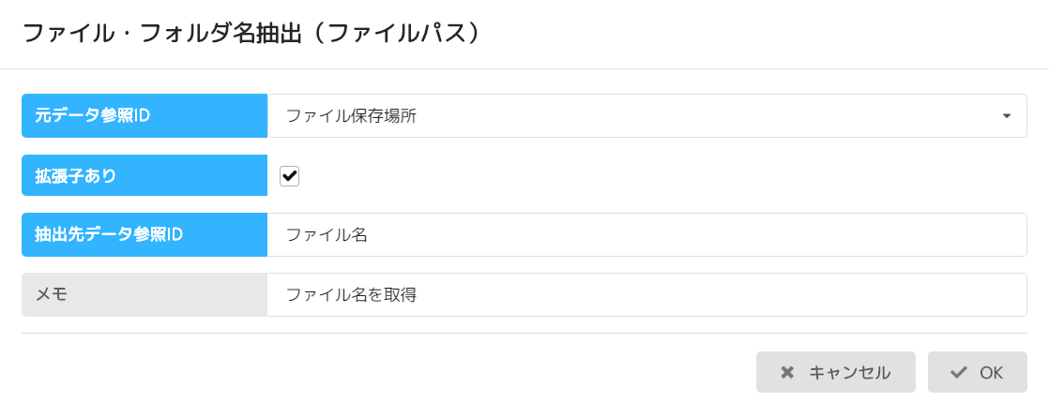Click the tick mark in 拡張子あり box
The height and width of the screenshot is (417, 1049).
[x=290, y=175]
